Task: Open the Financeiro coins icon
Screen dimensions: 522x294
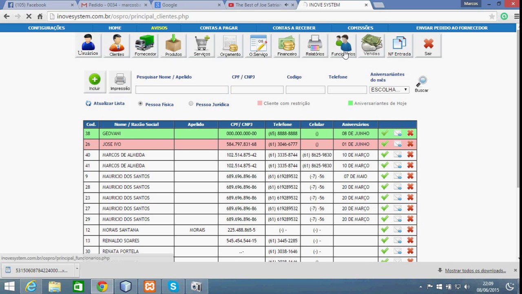Action: click(287, 45)
